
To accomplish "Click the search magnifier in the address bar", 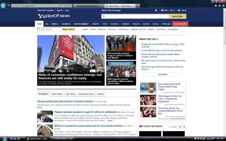I will tap(60, 6).
